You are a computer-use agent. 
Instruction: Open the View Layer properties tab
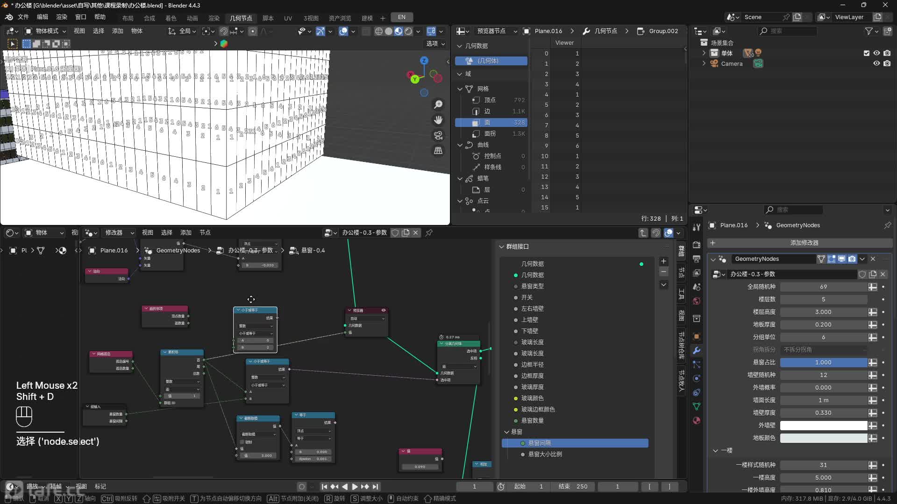tap(697, 273)
